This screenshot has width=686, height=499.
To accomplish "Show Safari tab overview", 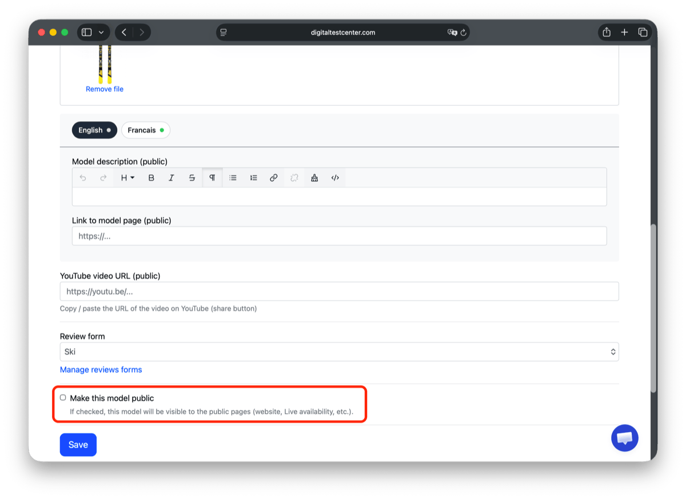I will pyautogui.click(x=643, y=33).
